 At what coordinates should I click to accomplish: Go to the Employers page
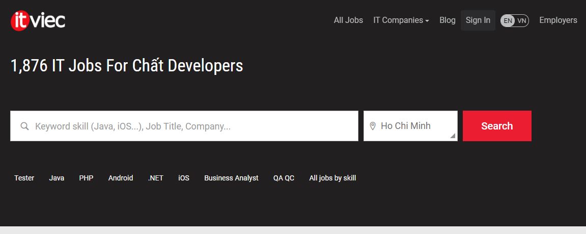(559, 20)
